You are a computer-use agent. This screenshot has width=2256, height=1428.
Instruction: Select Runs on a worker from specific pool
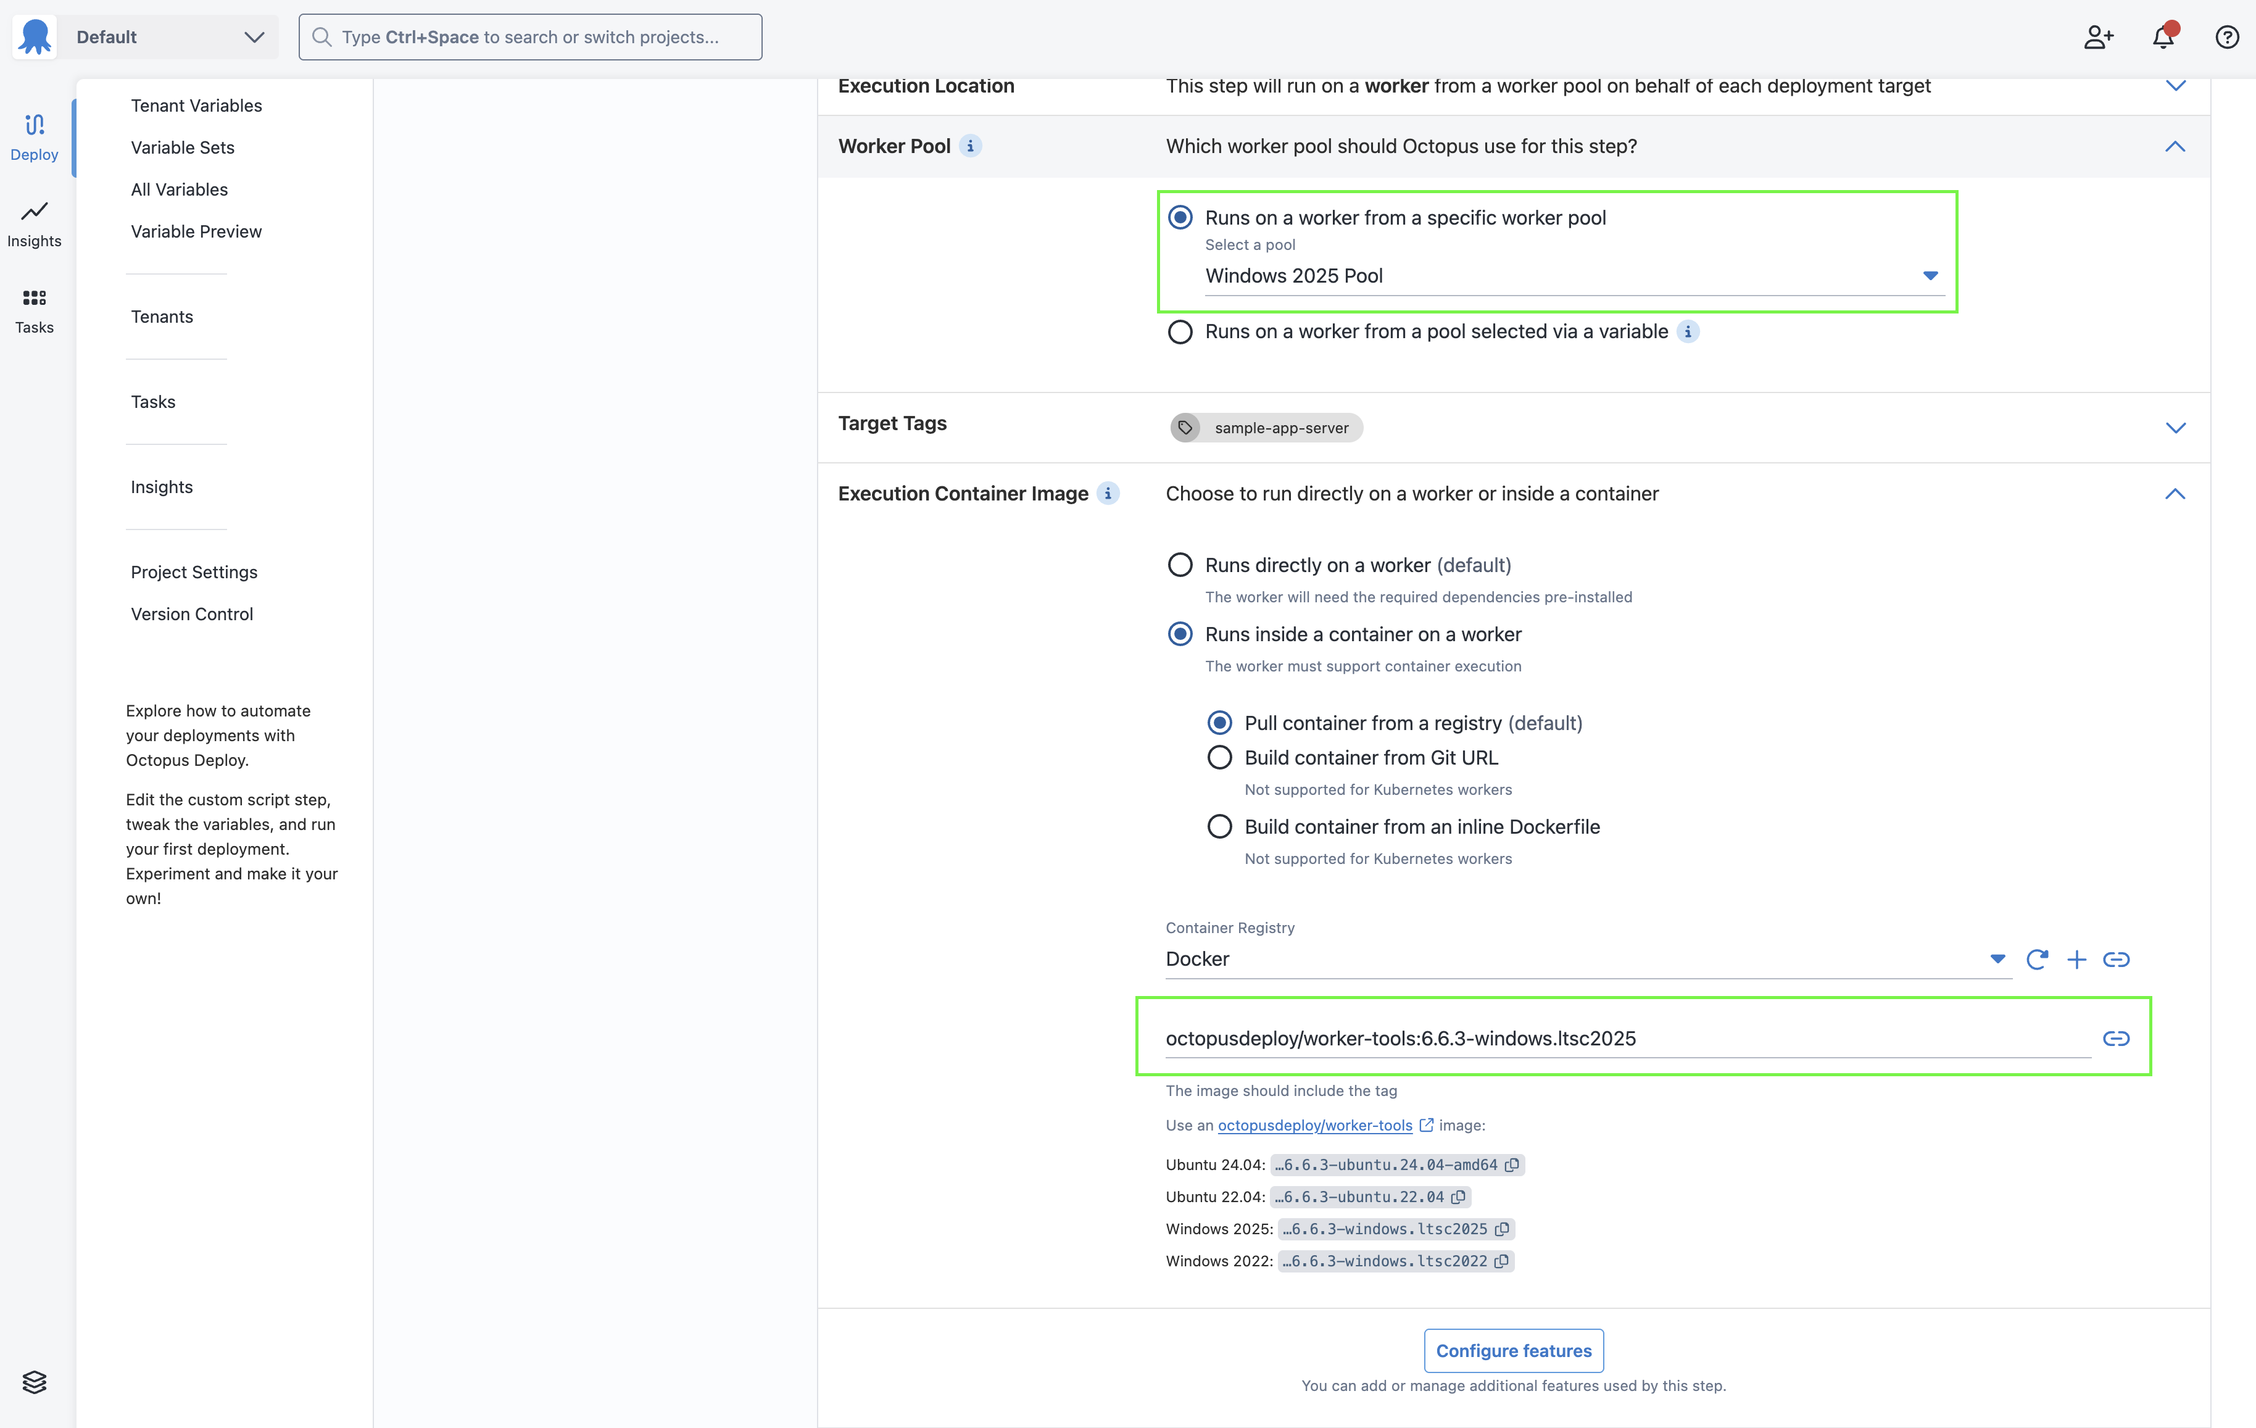click(1180, 217)
